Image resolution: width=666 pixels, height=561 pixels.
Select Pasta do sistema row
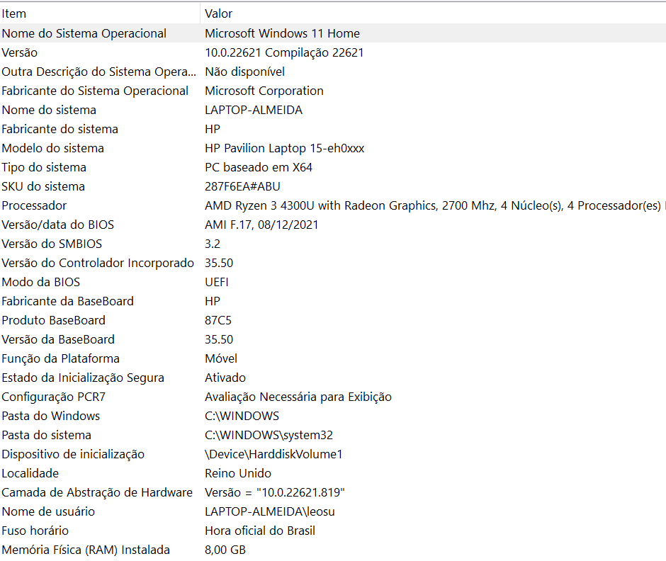[x=333, y=434]
